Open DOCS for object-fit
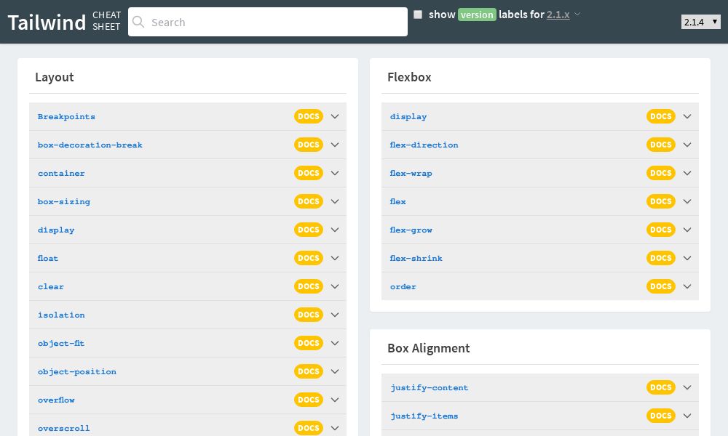The image size is (728, 436). (308, 343)
